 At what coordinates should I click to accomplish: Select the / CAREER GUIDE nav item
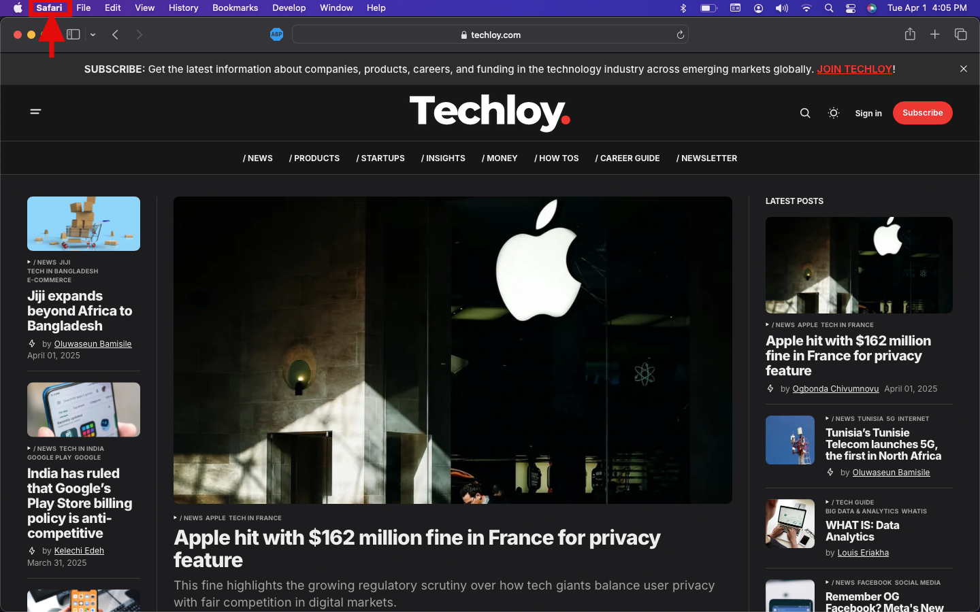tap(627, 158)
